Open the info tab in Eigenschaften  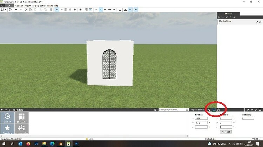pos(218,110)
